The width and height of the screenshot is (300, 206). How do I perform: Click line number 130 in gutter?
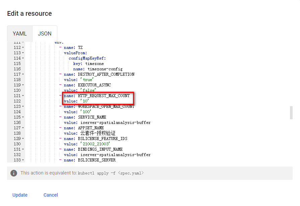tap(17, 144)
